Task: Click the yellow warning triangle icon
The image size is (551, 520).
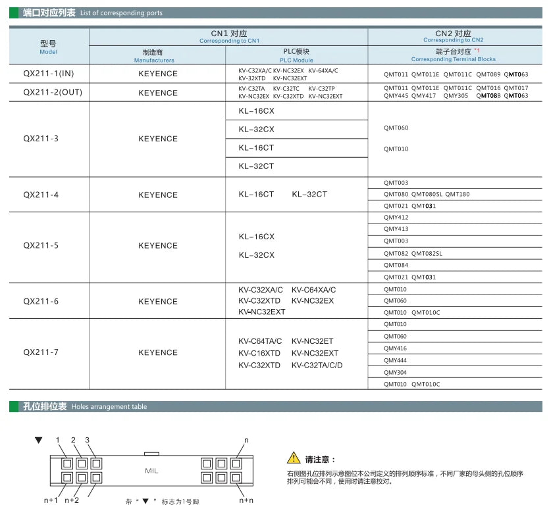Action: [x=294, y=458]
